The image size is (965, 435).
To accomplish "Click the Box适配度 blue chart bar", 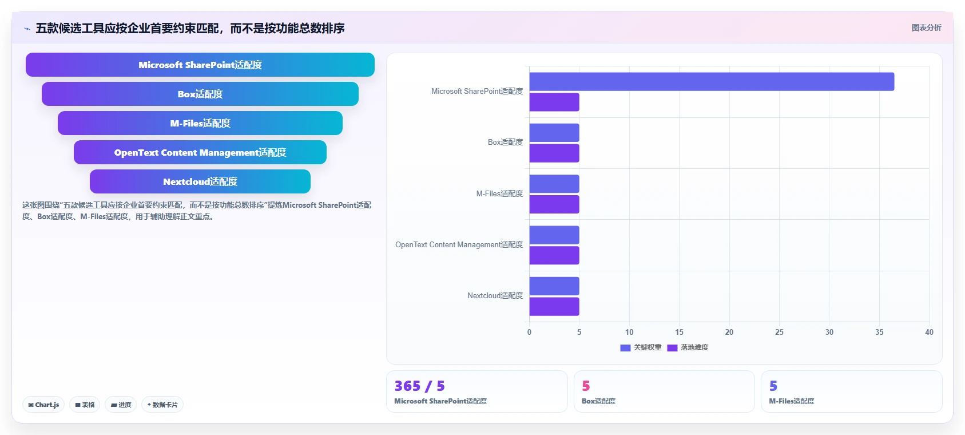I will tap(554, 133).
